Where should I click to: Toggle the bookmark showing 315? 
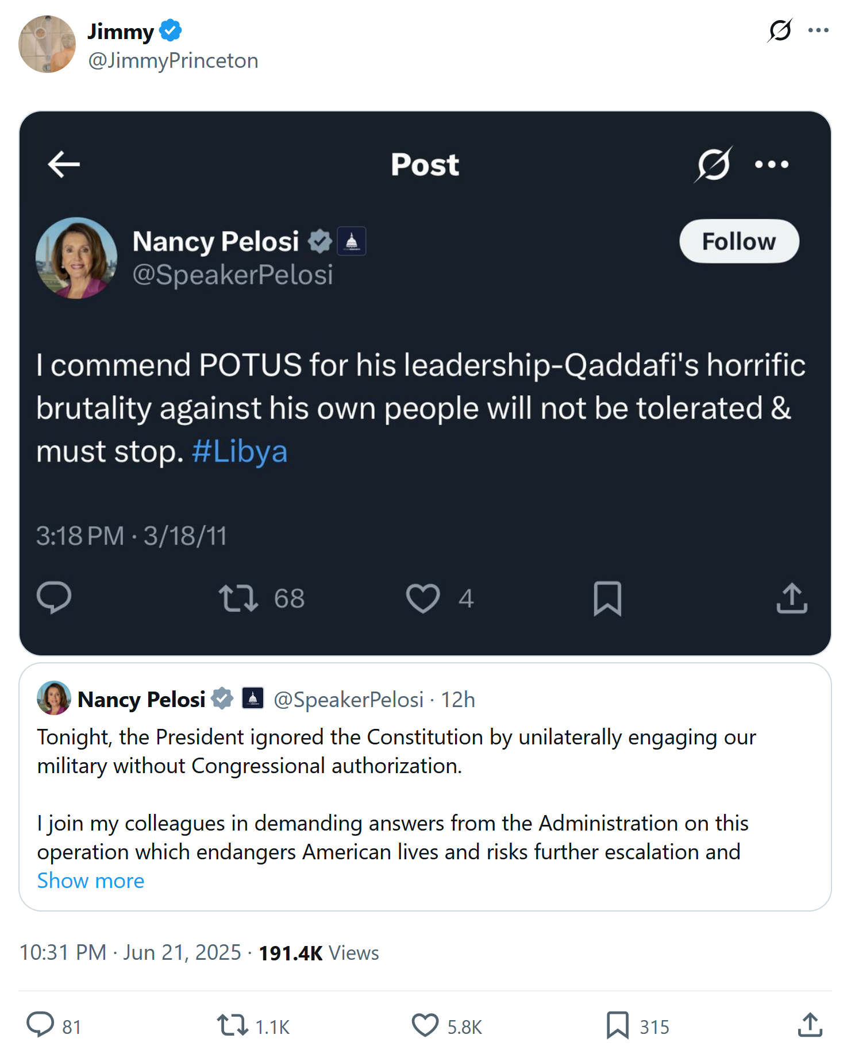(618, 1025)
